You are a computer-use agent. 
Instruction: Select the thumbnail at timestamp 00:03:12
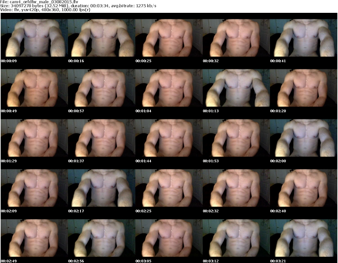pyautogui.click(x=236, y=238)
